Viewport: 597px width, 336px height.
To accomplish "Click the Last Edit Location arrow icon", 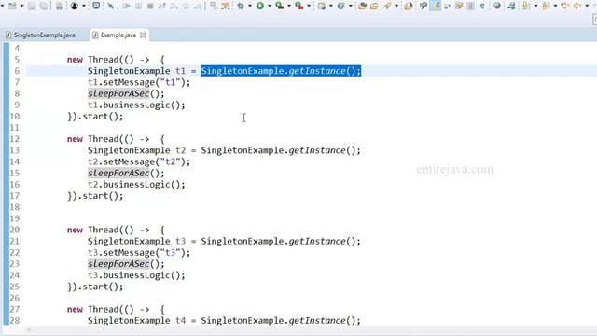I will (565, 6).
